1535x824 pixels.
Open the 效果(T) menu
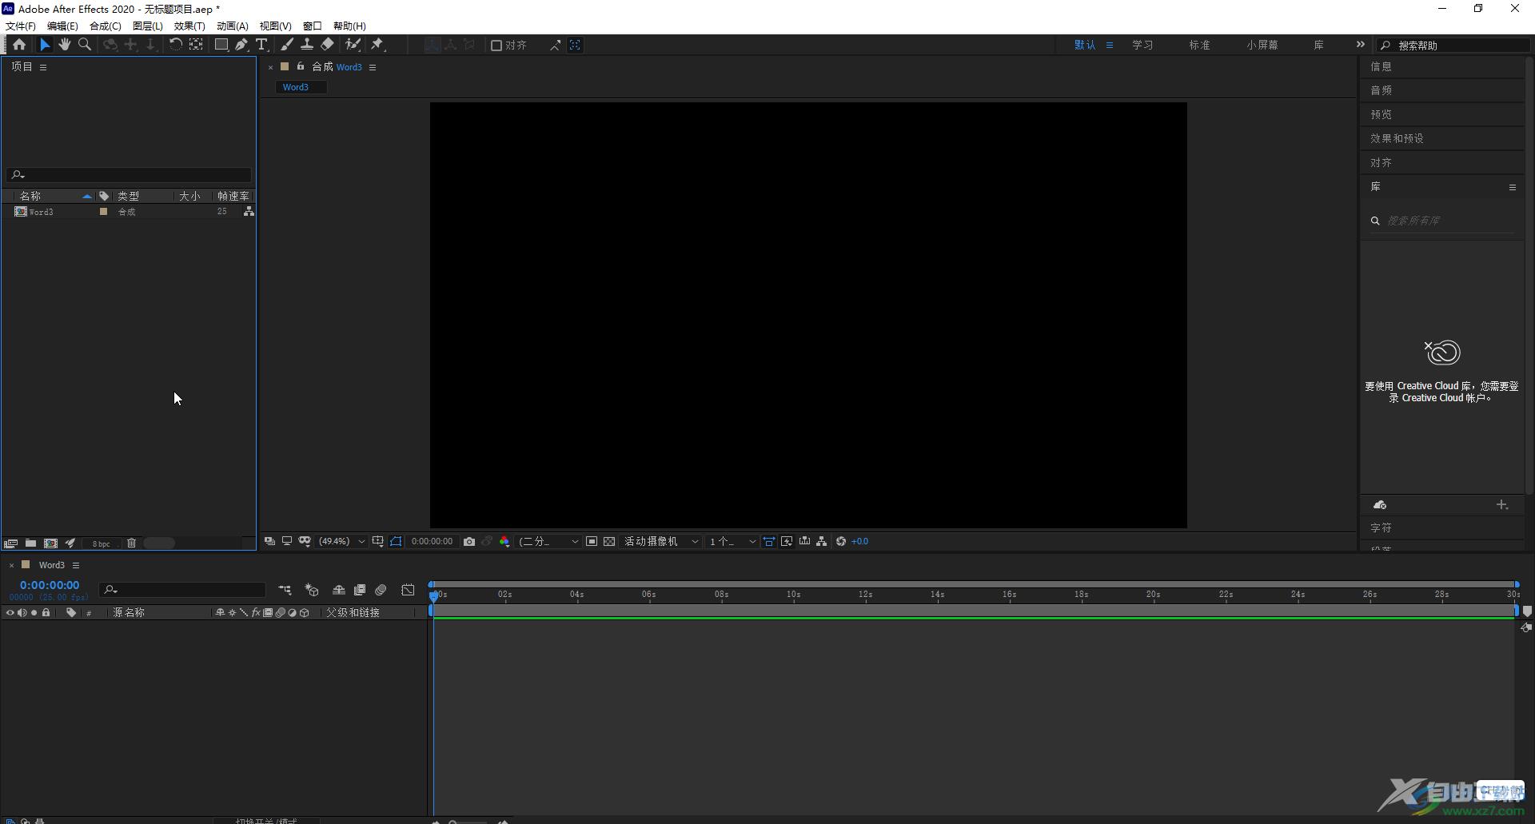189,26
